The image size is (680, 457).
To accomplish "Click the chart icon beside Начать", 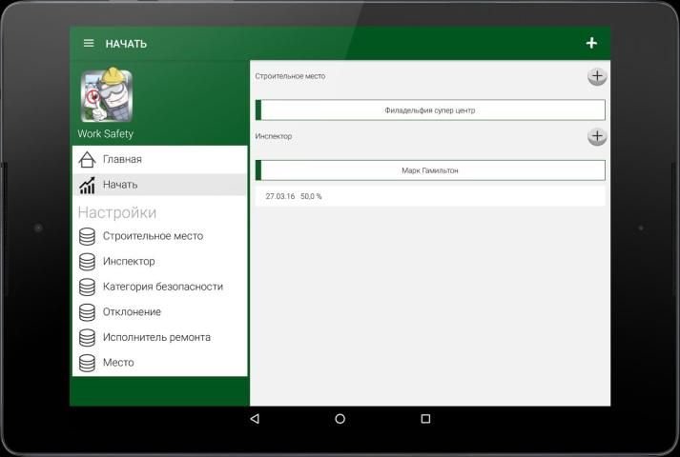I will 87,185.
